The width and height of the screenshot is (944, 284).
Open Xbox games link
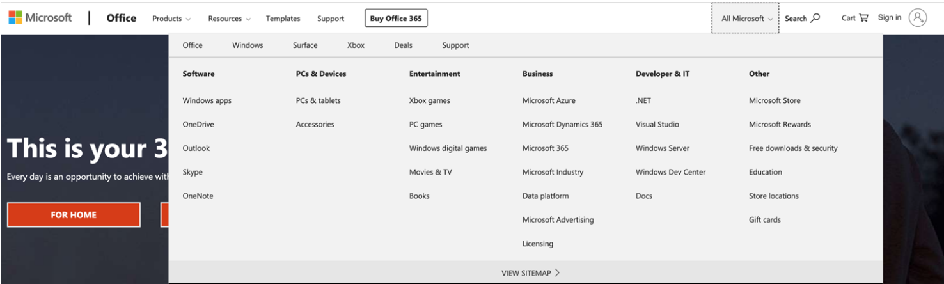pos(430,100)
